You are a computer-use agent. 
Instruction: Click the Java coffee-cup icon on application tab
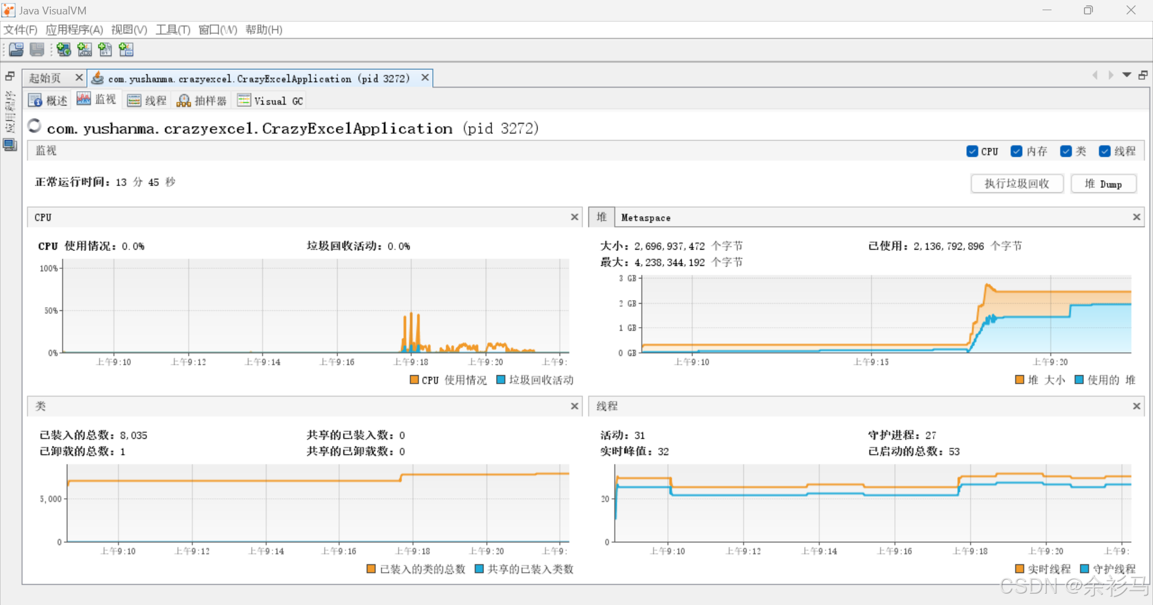click(x=97, y=78)
